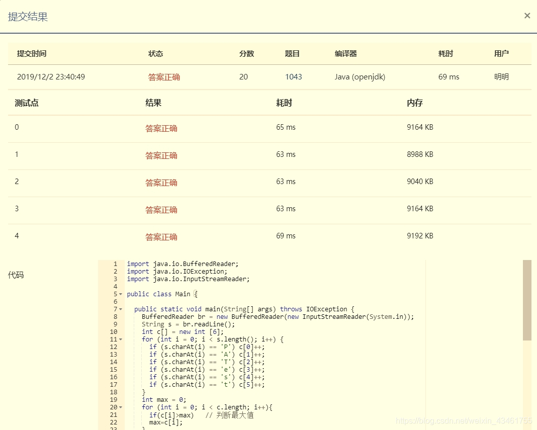This screenshot has height=430, width=537.
Task: Click the 用户 column header
Action: [x=501, y=53]
